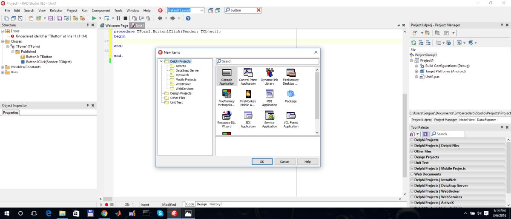Open Chrome from the taskbar
Viewport: 511px width, 219px height.
click(x=104, y=213)
